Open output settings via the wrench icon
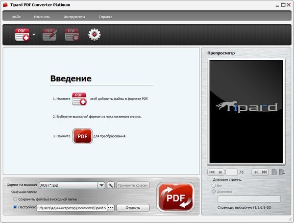Image resolution: width=294 pixels, height=223 pixels. tap(111, 185)
